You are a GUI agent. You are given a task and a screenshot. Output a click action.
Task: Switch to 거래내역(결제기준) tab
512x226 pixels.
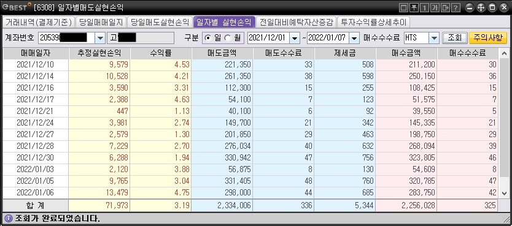pyautogui.click(x=39, y=22)
